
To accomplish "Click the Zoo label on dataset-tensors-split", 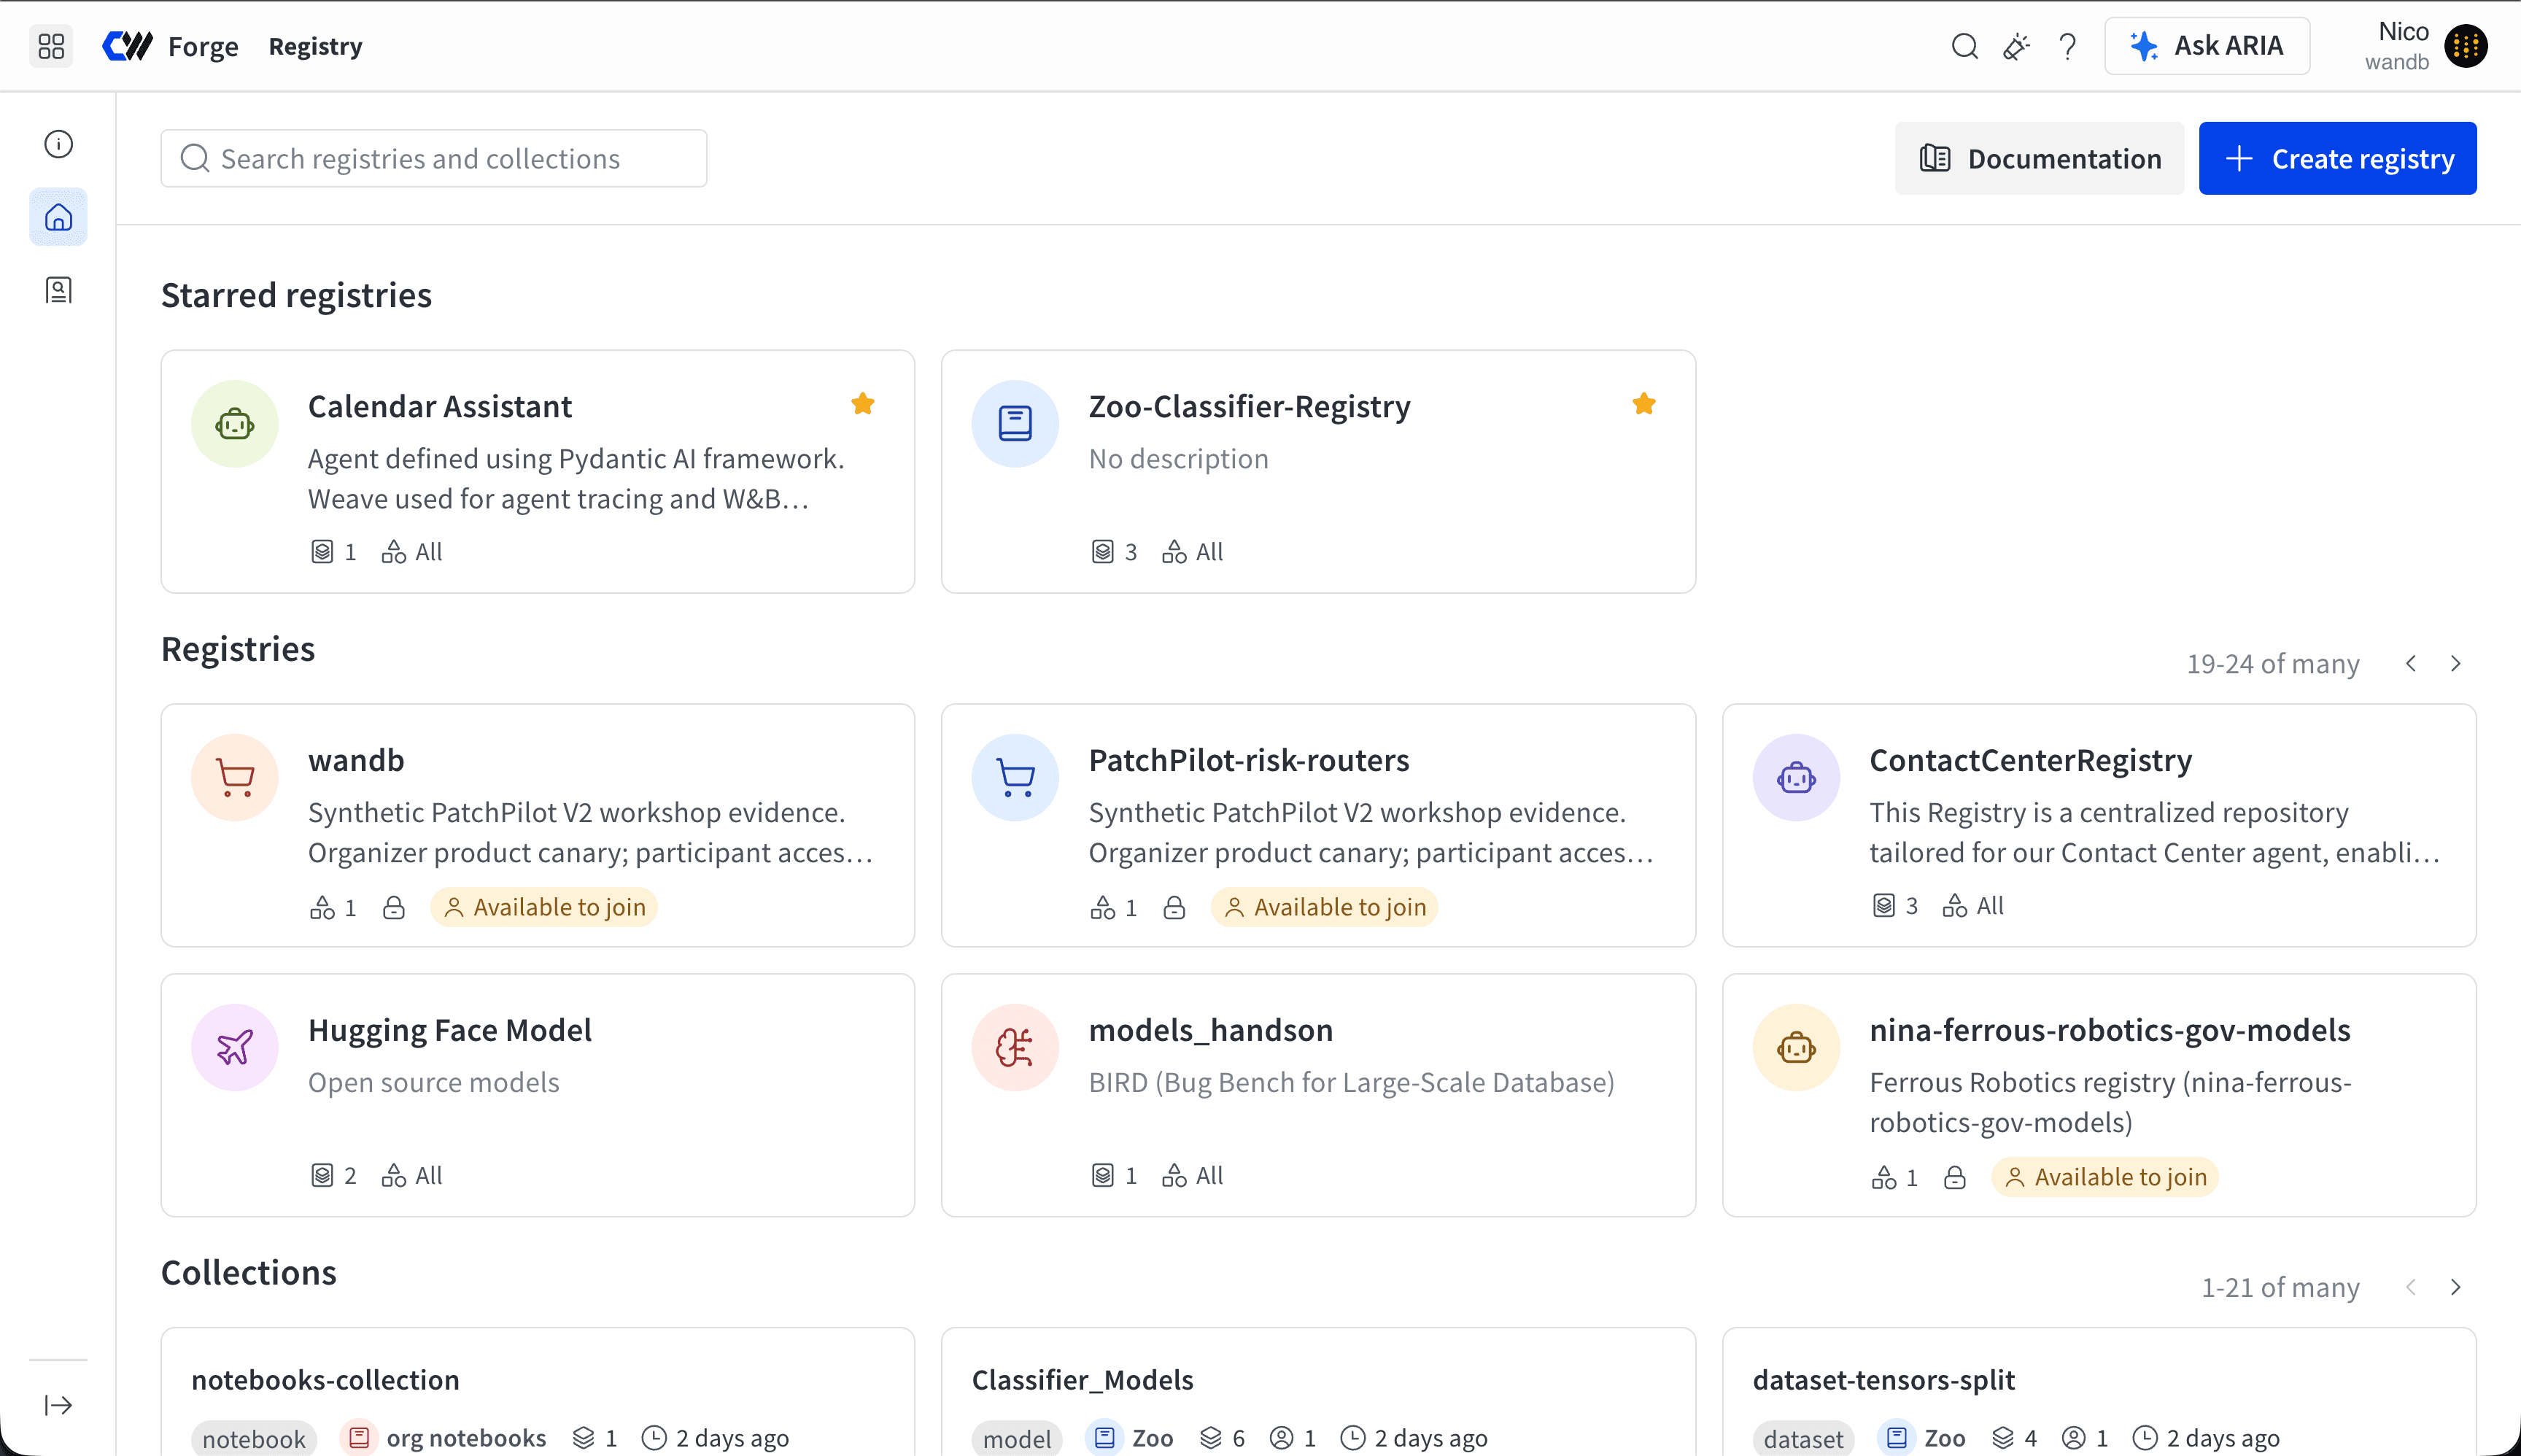I will (1945, 1438).
